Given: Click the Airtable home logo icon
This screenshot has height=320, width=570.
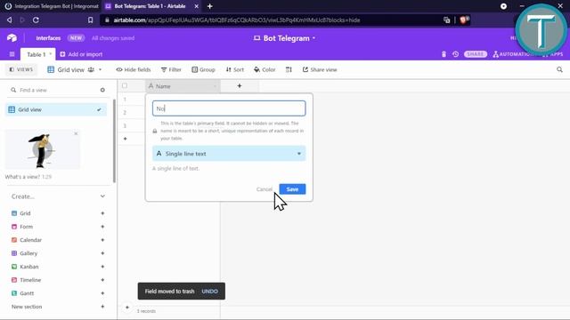Looking at the screenshot, I should tap(12, 37).
